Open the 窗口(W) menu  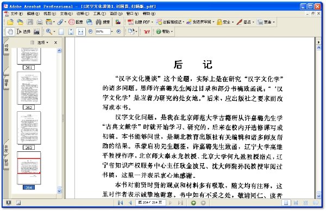pos(132,14)
